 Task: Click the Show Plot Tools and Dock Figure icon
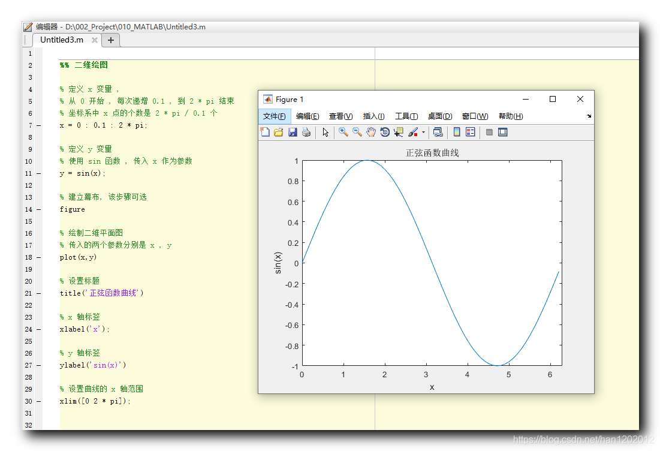click(502, 132)
